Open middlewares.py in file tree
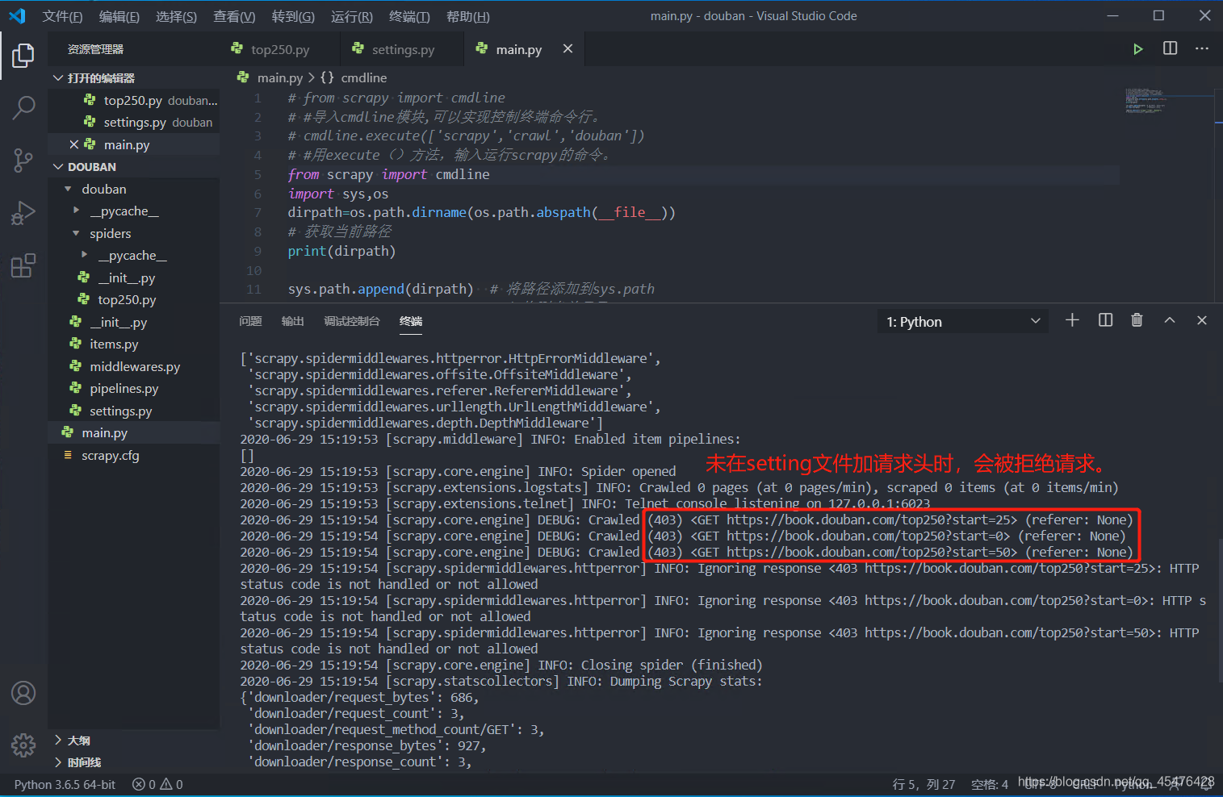The width and height of the screenshot is (1223, 797). click(x=134, y=366)
